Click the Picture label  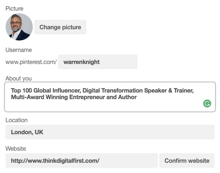pyautogui.click(x=14, y=8)
